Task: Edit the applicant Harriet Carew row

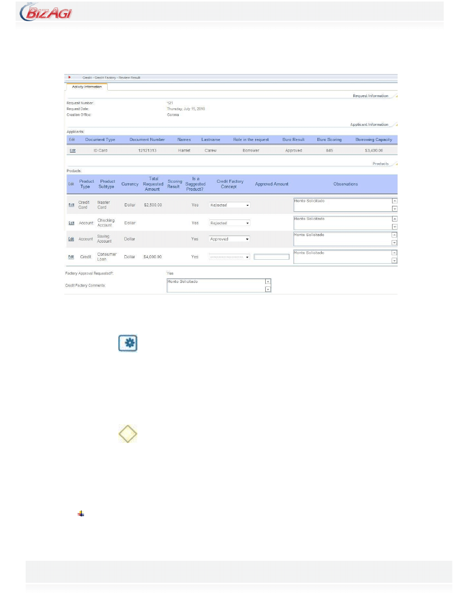Action: (72, 151)
